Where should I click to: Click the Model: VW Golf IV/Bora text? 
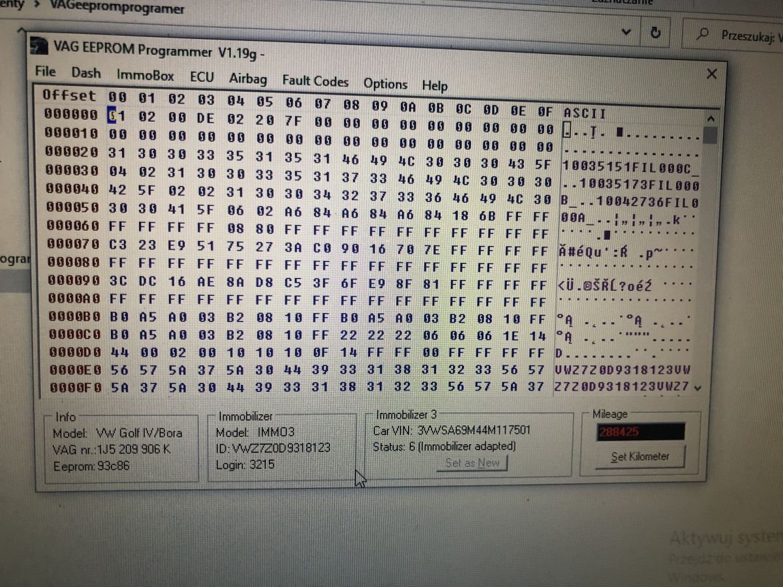tap(117, 433)
